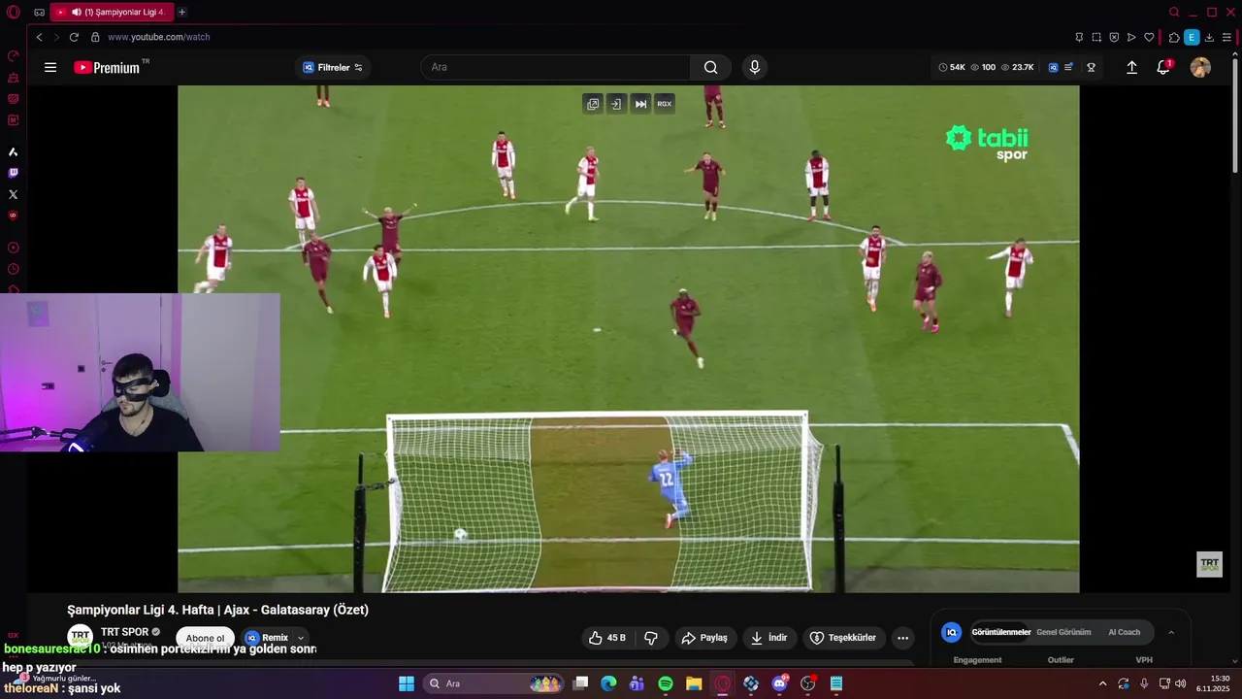Open the taskbar volume speaker icon
The width and height of the screenshot is (1242, 699).
pyautogui.click(x=1181, y=683)
